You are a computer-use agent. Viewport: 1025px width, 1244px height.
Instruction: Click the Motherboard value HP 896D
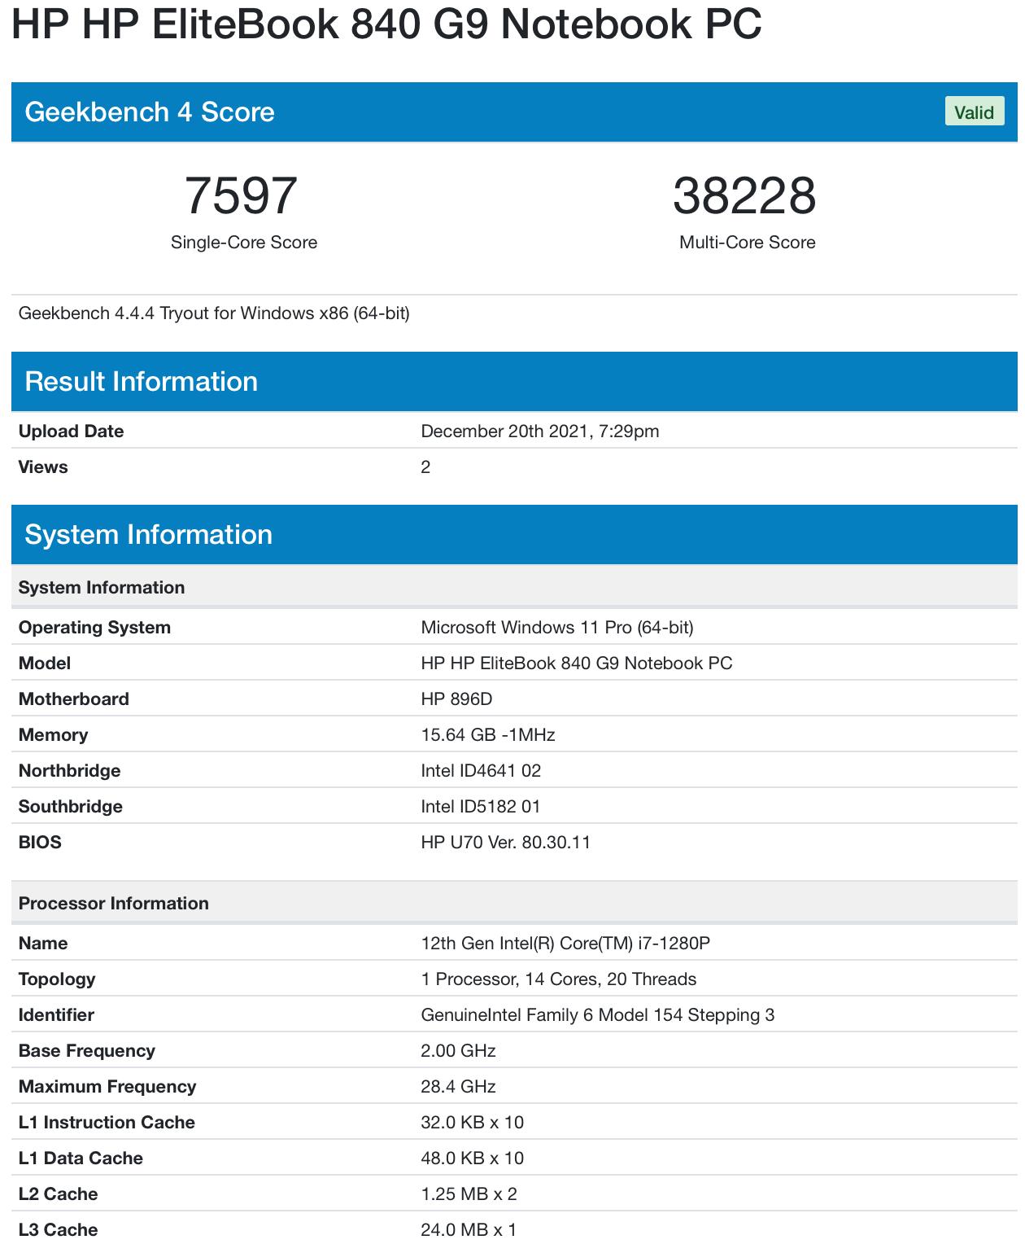(460, 699)
